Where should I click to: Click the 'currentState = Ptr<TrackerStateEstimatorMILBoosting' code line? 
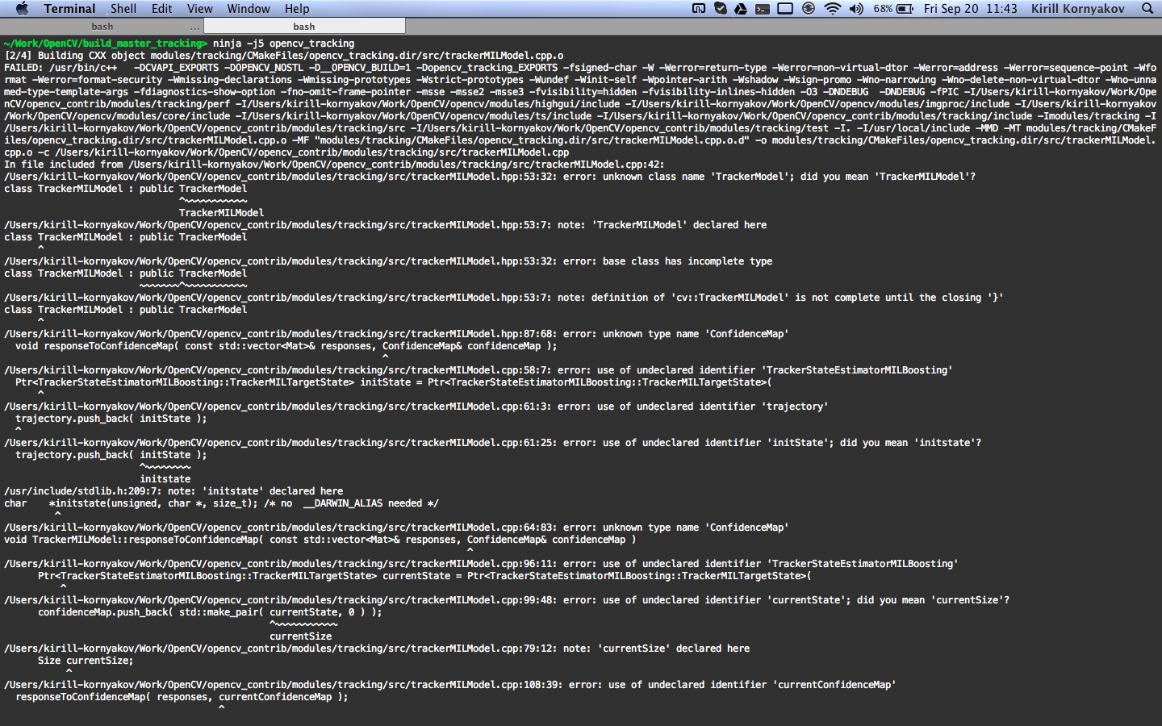(x=424, y=576)
